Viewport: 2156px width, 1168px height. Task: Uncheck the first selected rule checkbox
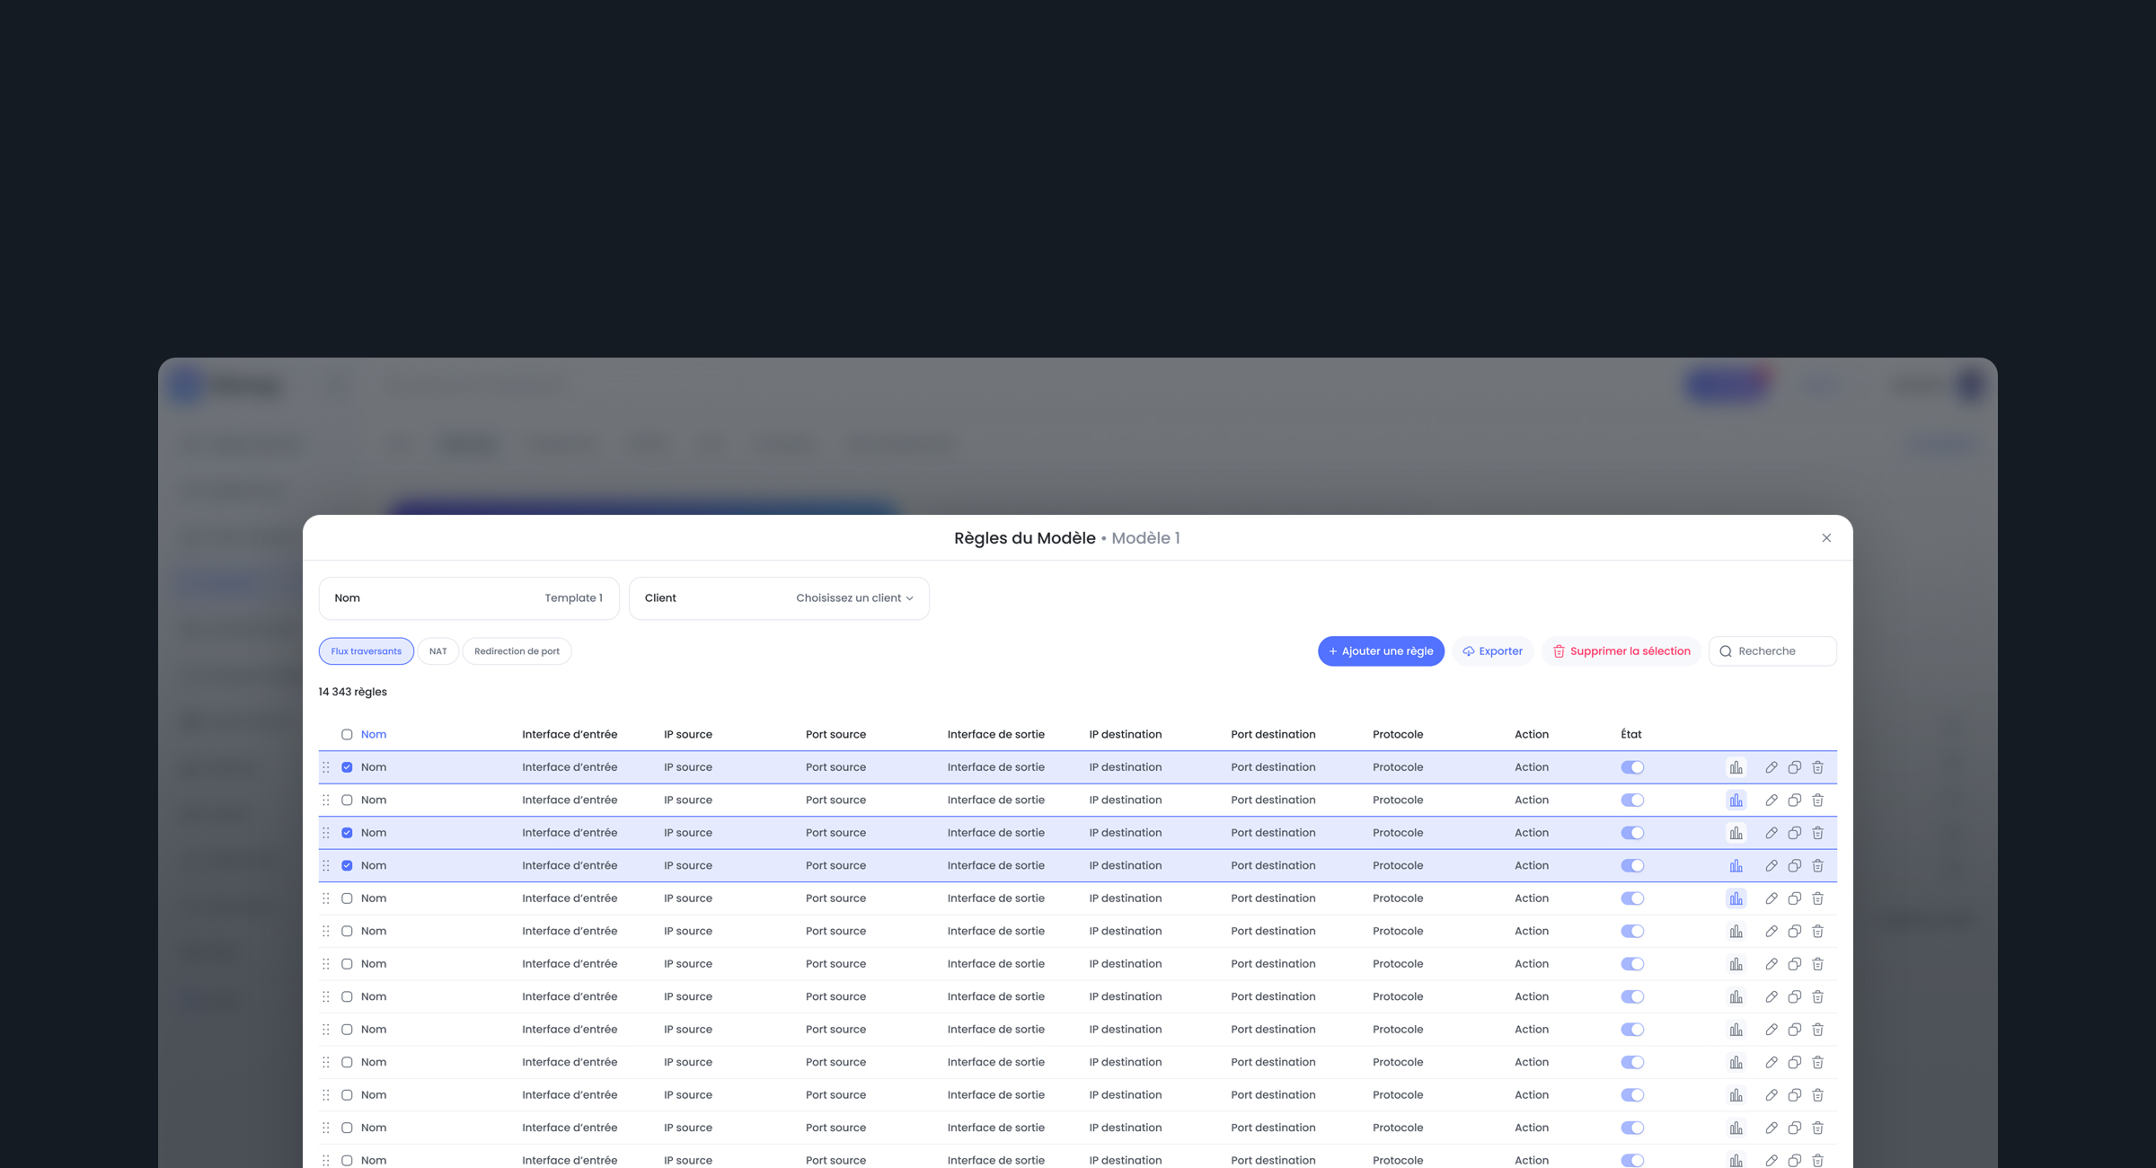click(x=347, y=767)
